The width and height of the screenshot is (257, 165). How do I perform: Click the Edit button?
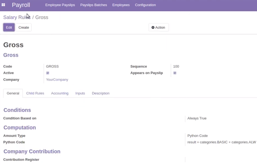(x=9, y=27)
